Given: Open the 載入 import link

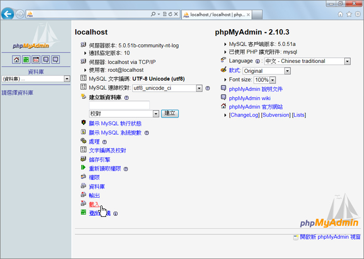Looking at the screenshot, I should (x=94, y=204).
